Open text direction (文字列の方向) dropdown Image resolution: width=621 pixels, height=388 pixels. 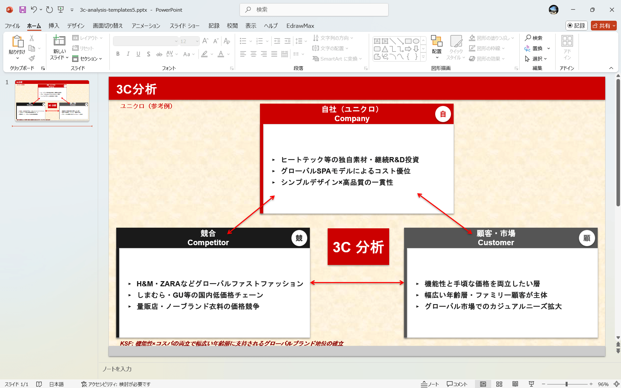[333, 38]
